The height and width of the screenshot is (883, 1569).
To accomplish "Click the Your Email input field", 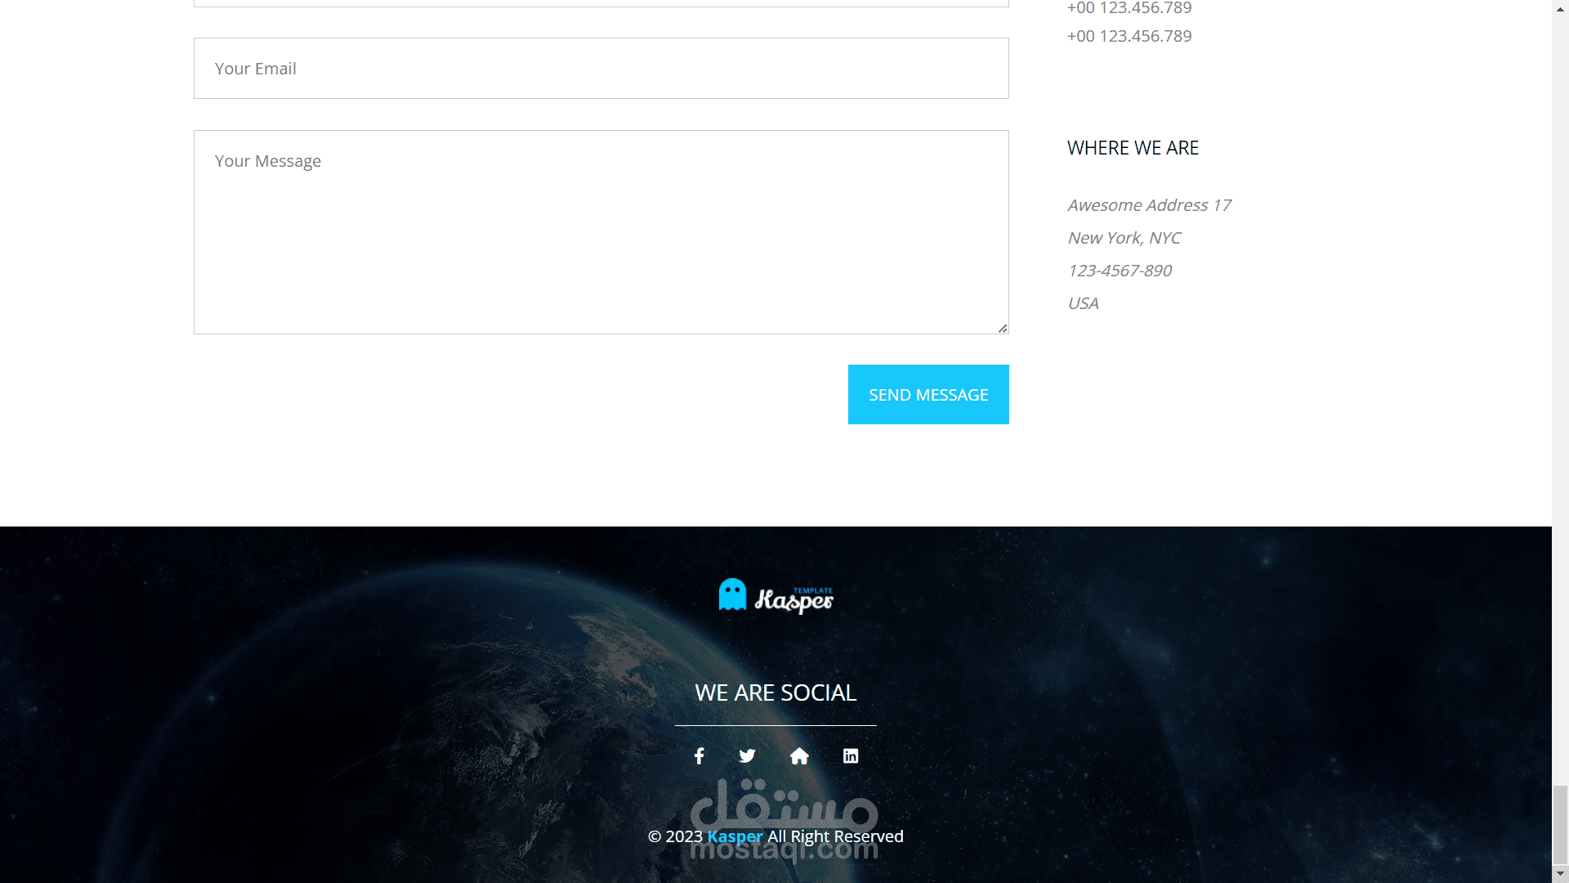I will (x=601, y=69).
